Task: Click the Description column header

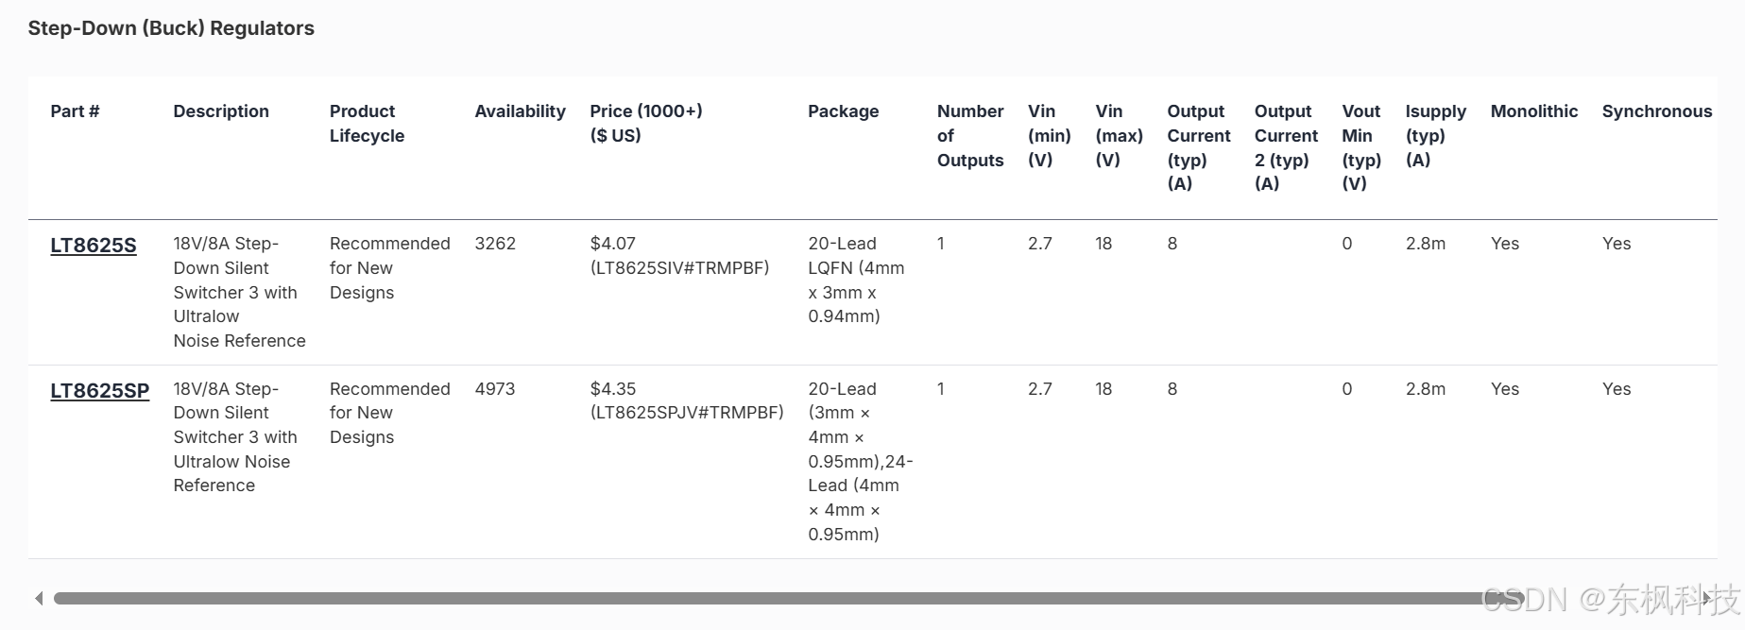Action: [x=221, y=111]
